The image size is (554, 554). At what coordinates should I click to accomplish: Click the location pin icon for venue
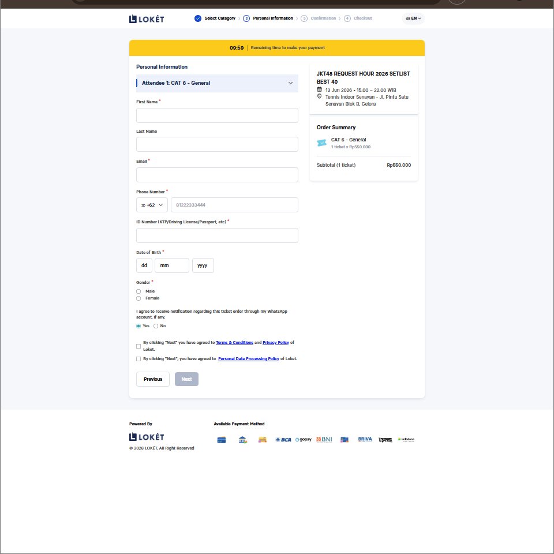pos(319,96)
